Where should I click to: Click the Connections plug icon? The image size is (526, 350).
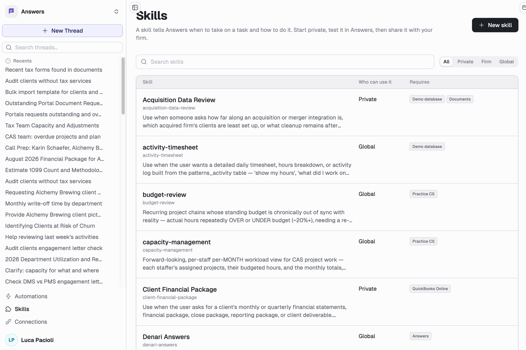pos(8,322)
